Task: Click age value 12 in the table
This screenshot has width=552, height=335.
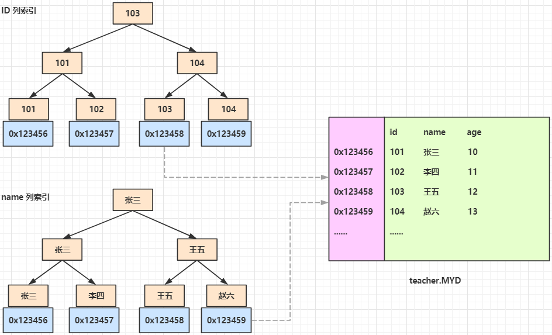Action: (x=472, y=192)
